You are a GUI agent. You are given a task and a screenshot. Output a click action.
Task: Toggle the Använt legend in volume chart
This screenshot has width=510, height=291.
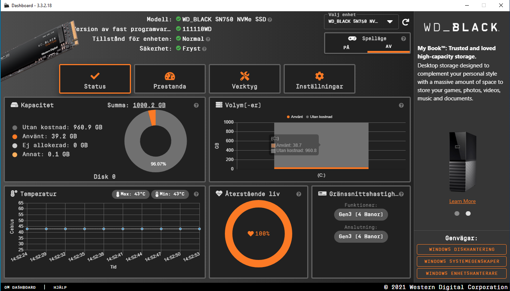pyautogui.click(x=295, y=117)
